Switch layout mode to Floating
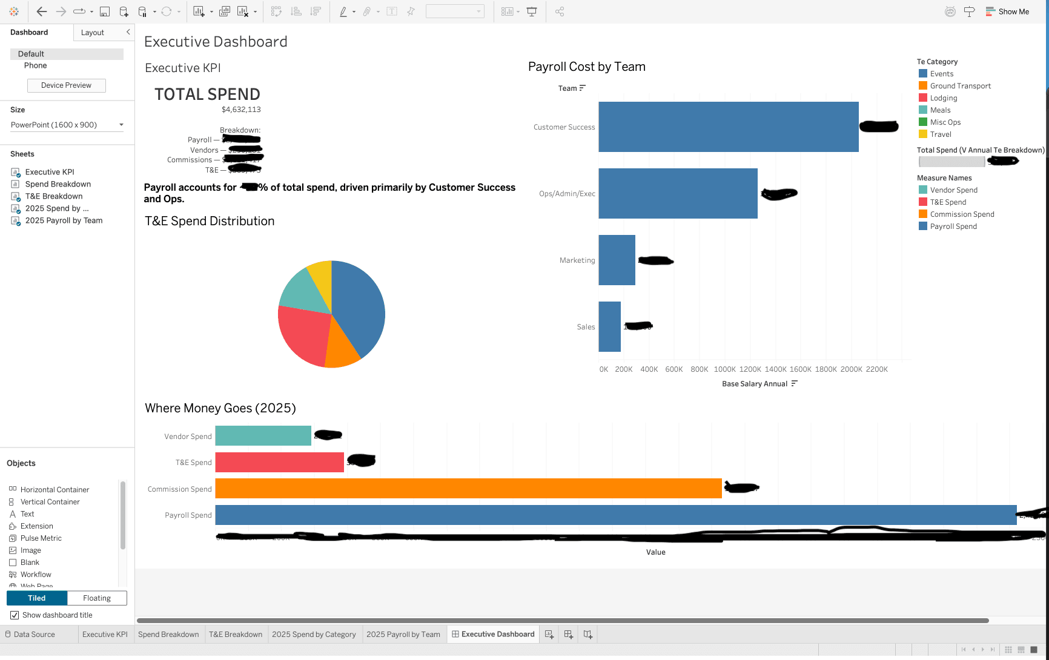Image resolution: width=1049 pixels, height=660 pixels. tap(96, 598)
